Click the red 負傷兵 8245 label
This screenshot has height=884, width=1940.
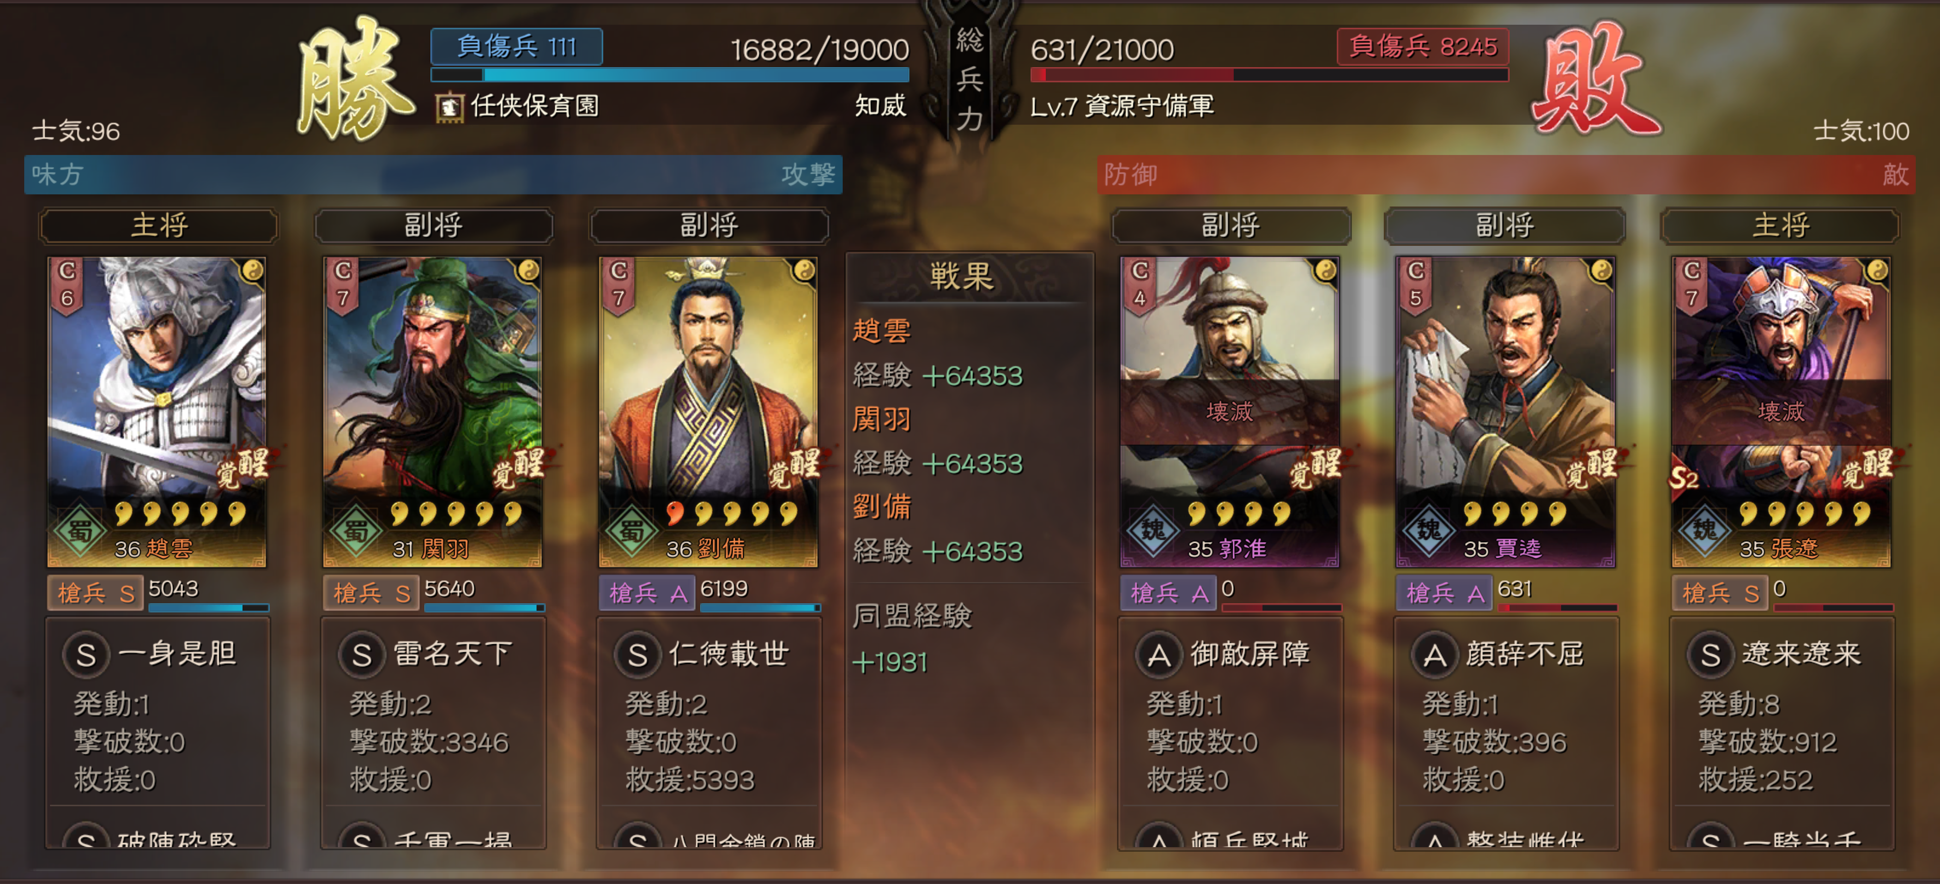click(1423, 46)
